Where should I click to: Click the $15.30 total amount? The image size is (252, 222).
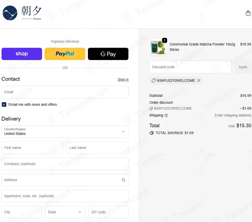[244, 125]
